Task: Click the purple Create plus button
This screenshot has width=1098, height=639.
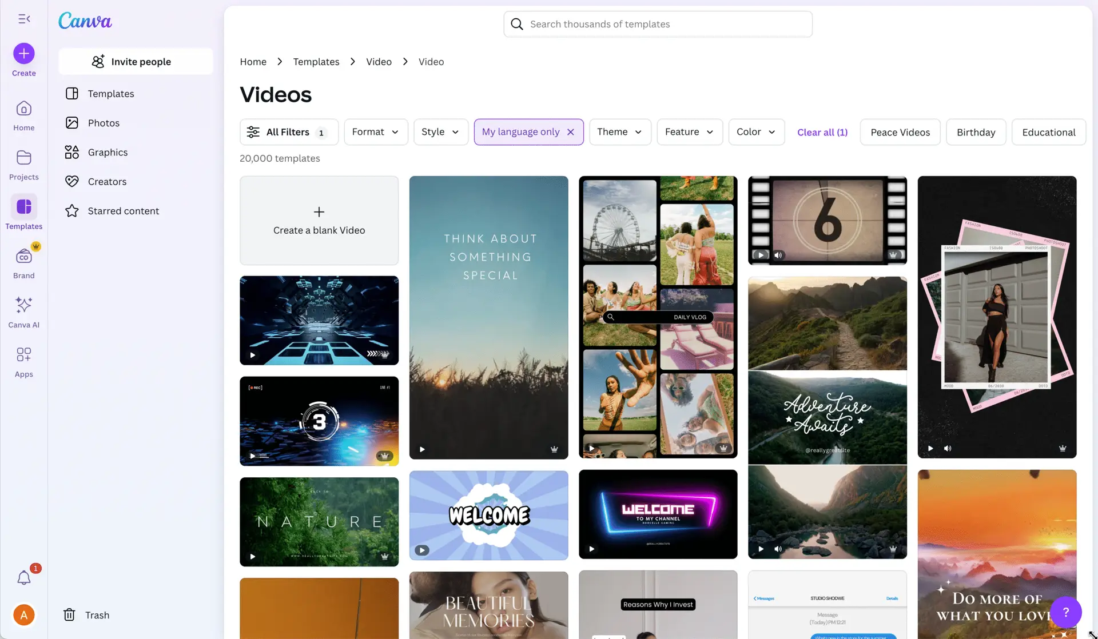Action: (24, 54)
